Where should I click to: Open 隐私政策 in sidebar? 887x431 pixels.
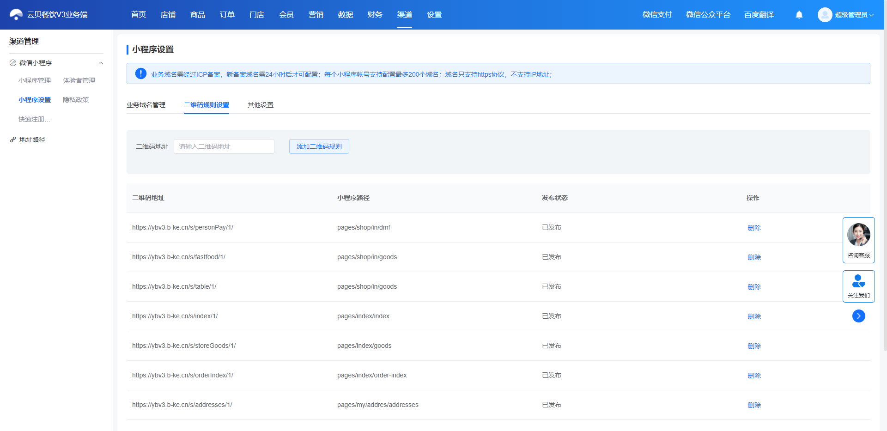(x=76, y=100)
